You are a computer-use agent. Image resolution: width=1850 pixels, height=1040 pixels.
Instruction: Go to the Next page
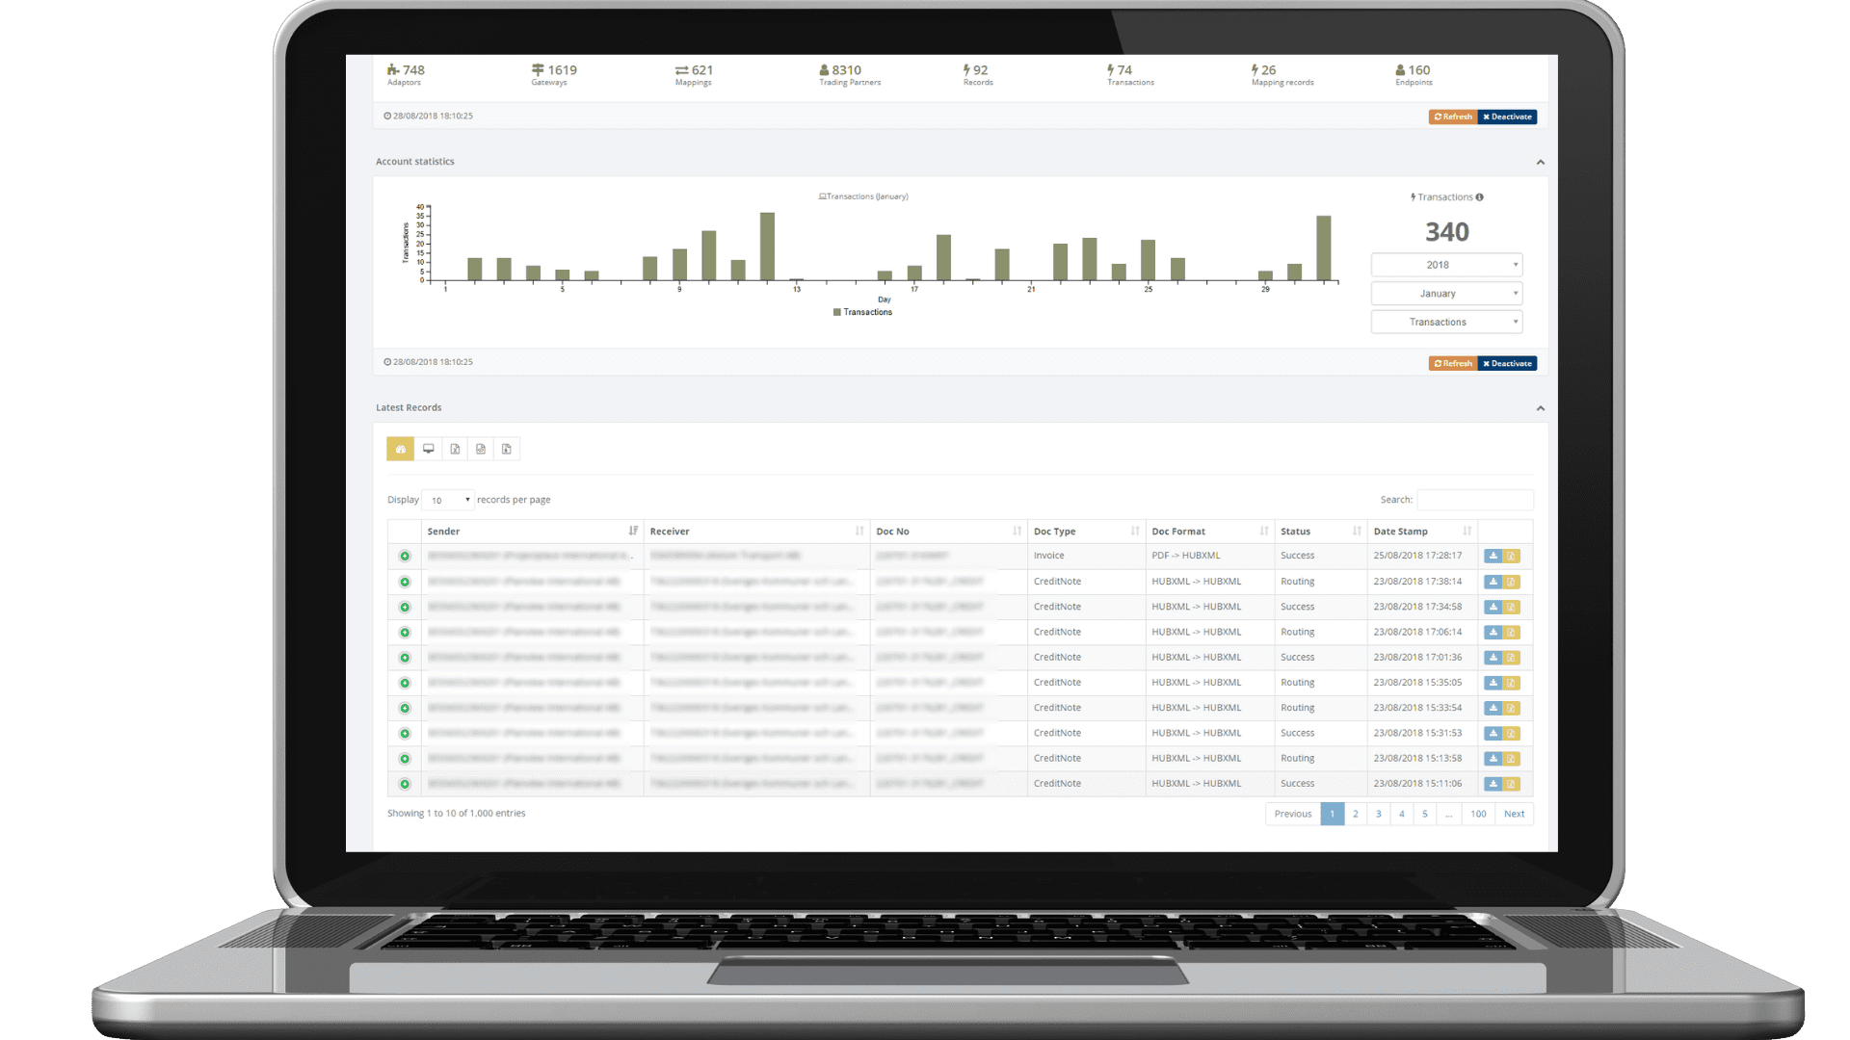pos(1514,814)
